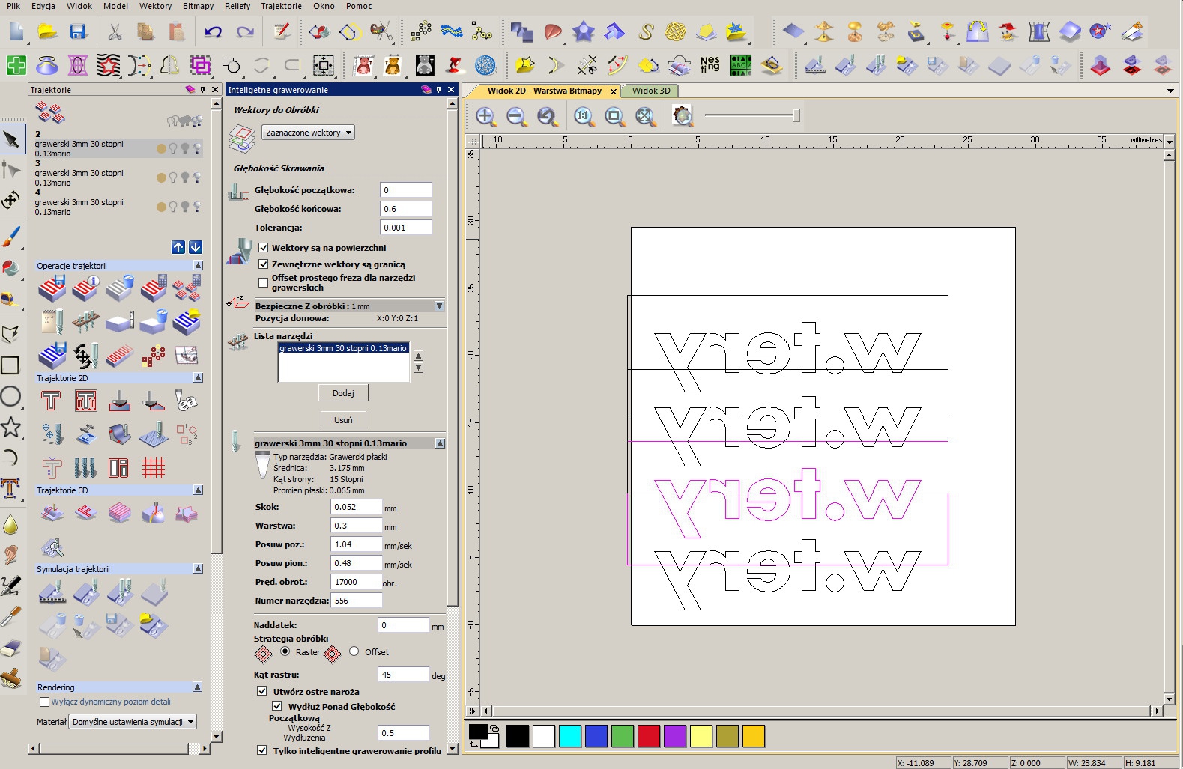Click the red T profile toolpath icon
This screenshot has height=769, width=1183.
[x=51, y=401]
